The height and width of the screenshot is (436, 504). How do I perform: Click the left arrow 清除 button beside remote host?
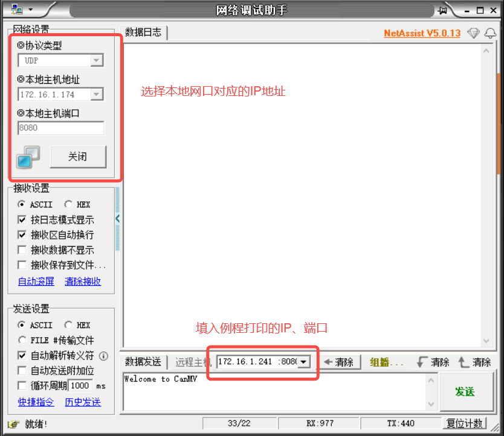pos(338,362)
